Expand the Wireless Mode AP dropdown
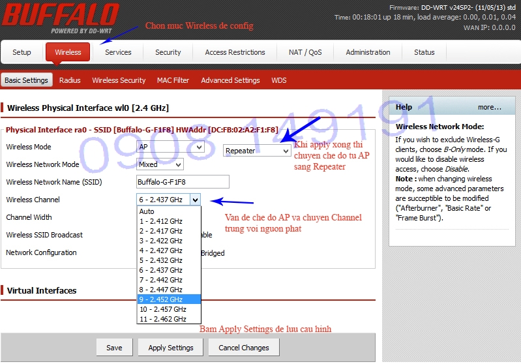The width and height of the screenshot is (521, 364). pos(170,147)
